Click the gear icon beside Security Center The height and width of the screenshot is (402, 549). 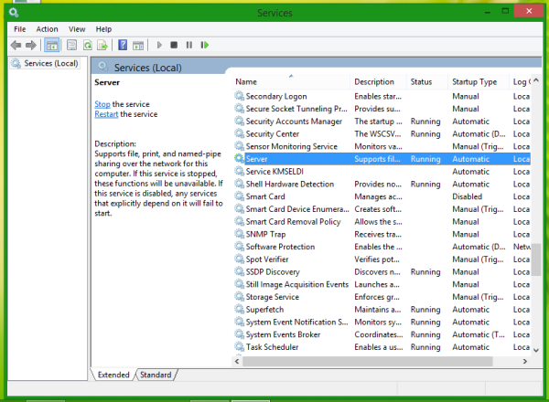239,133
